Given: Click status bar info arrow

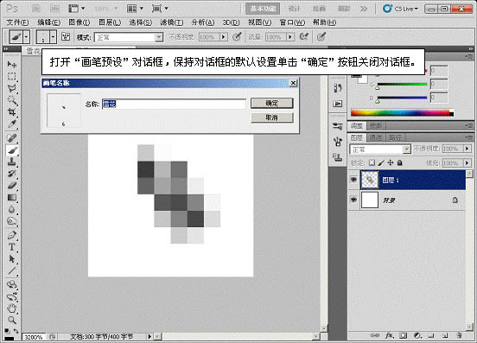Looking at the screenshot, I should point(149,336).
